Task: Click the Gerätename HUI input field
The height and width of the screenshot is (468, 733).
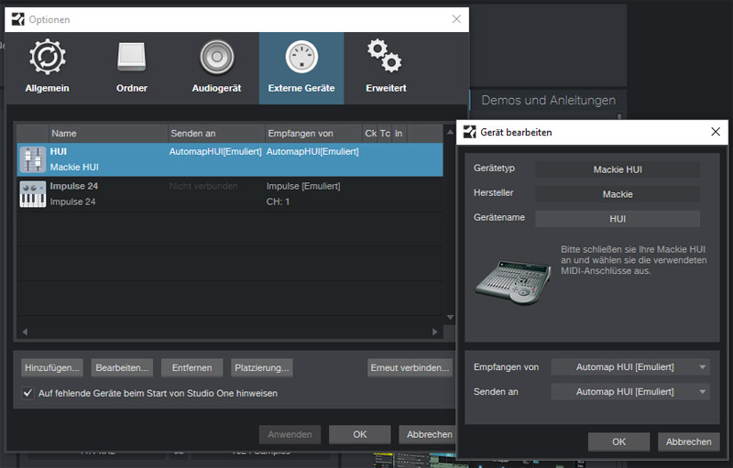Action: [617, 219]
